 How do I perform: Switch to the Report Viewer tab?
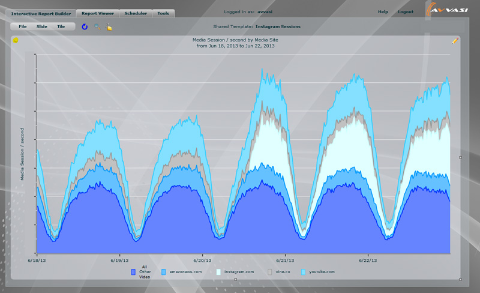(98, 13)
